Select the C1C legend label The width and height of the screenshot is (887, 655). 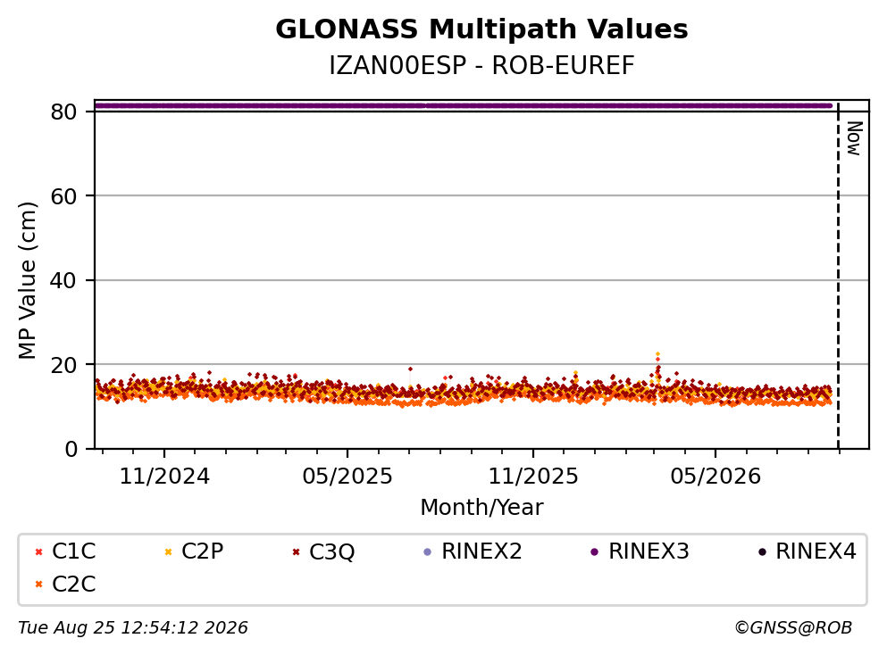[73, 551]
